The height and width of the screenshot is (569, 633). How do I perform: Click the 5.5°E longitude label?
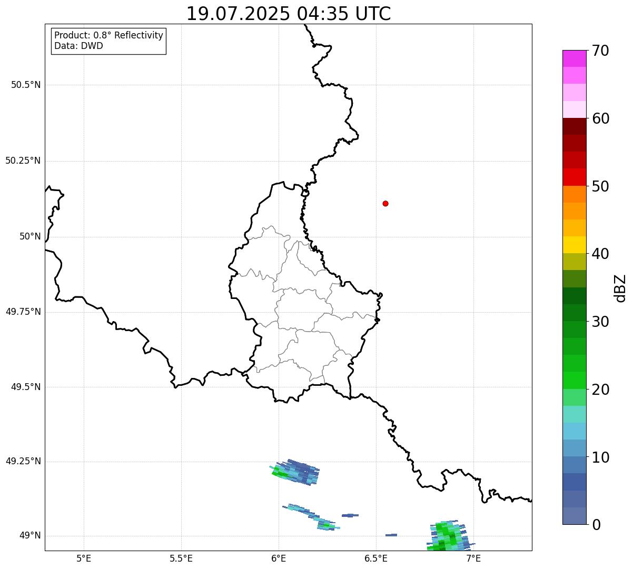[181, 558]
